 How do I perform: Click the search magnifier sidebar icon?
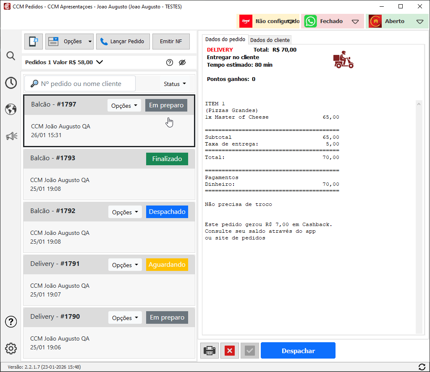pos(11,56)
